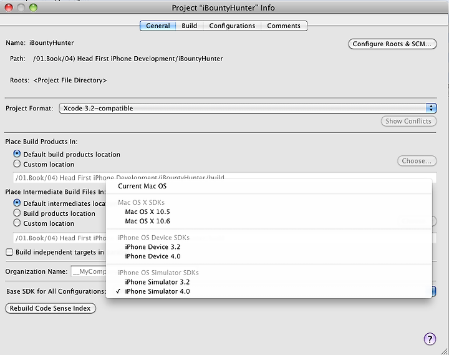Toggle Build independent targets checkbox
Viewport: 449px width, 355px height.
[x=9, y=252]
